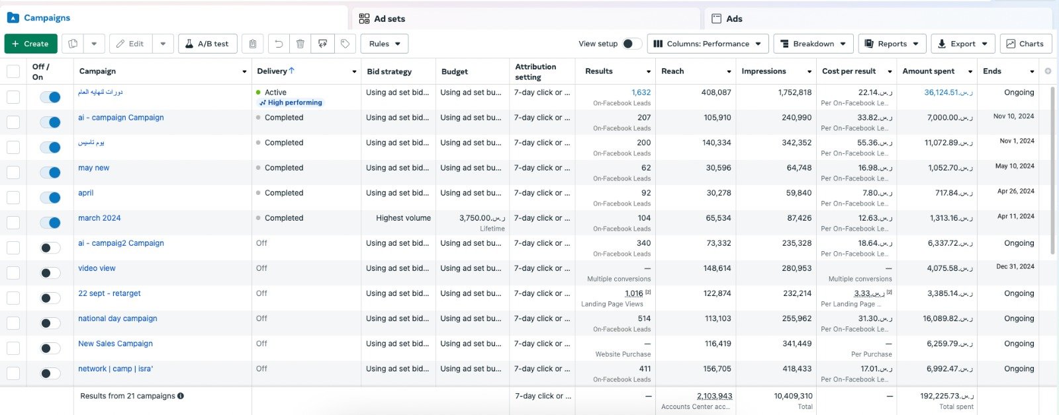The width and height of the screenshot is (1059, 415).
Task: Click the tag label icon
Action: click(345, 44)
